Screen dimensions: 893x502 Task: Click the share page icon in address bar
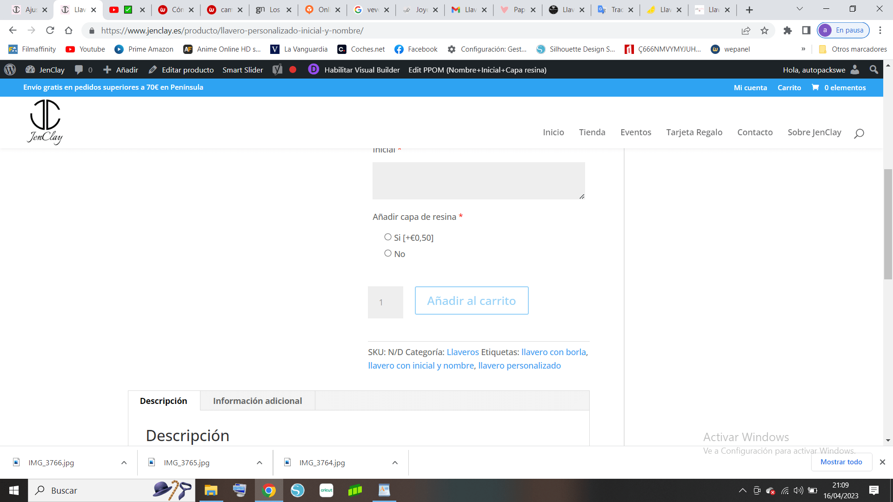tap(746, 31)
